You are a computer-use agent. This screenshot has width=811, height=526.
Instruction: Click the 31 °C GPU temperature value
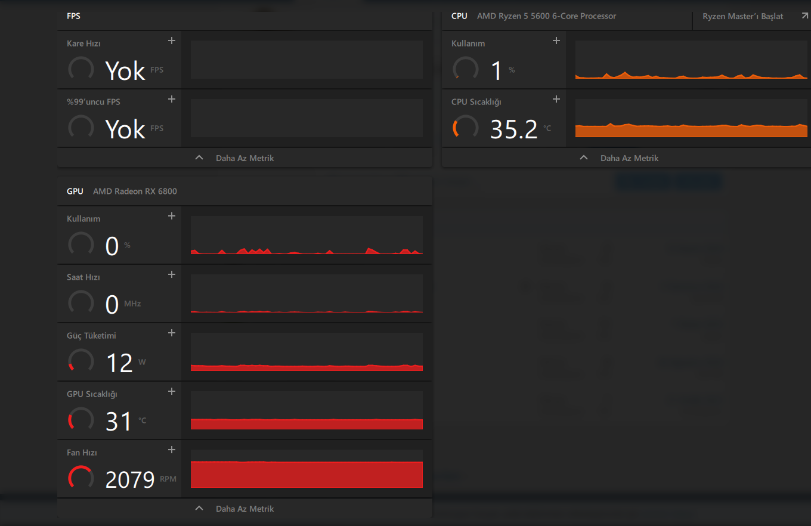(119, 421)
